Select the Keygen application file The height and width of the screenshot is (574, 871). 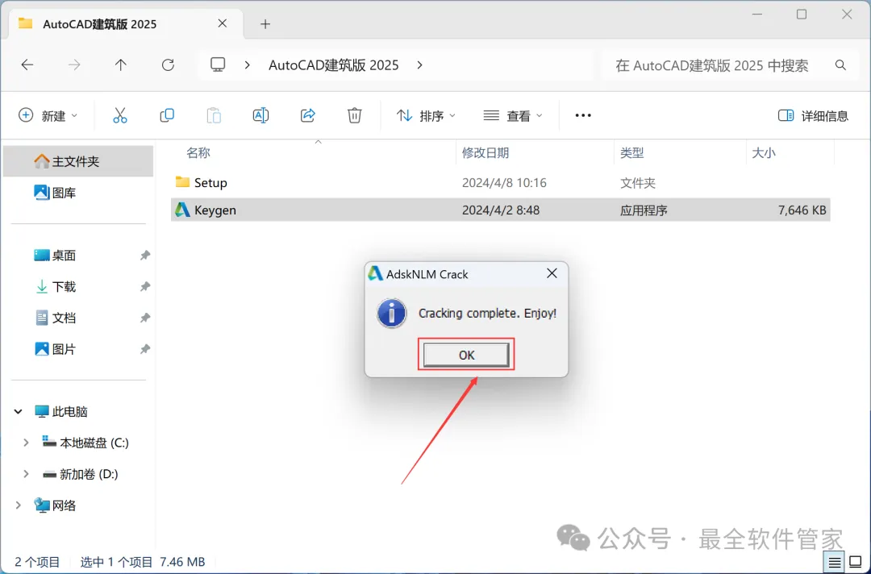[501, 210]
